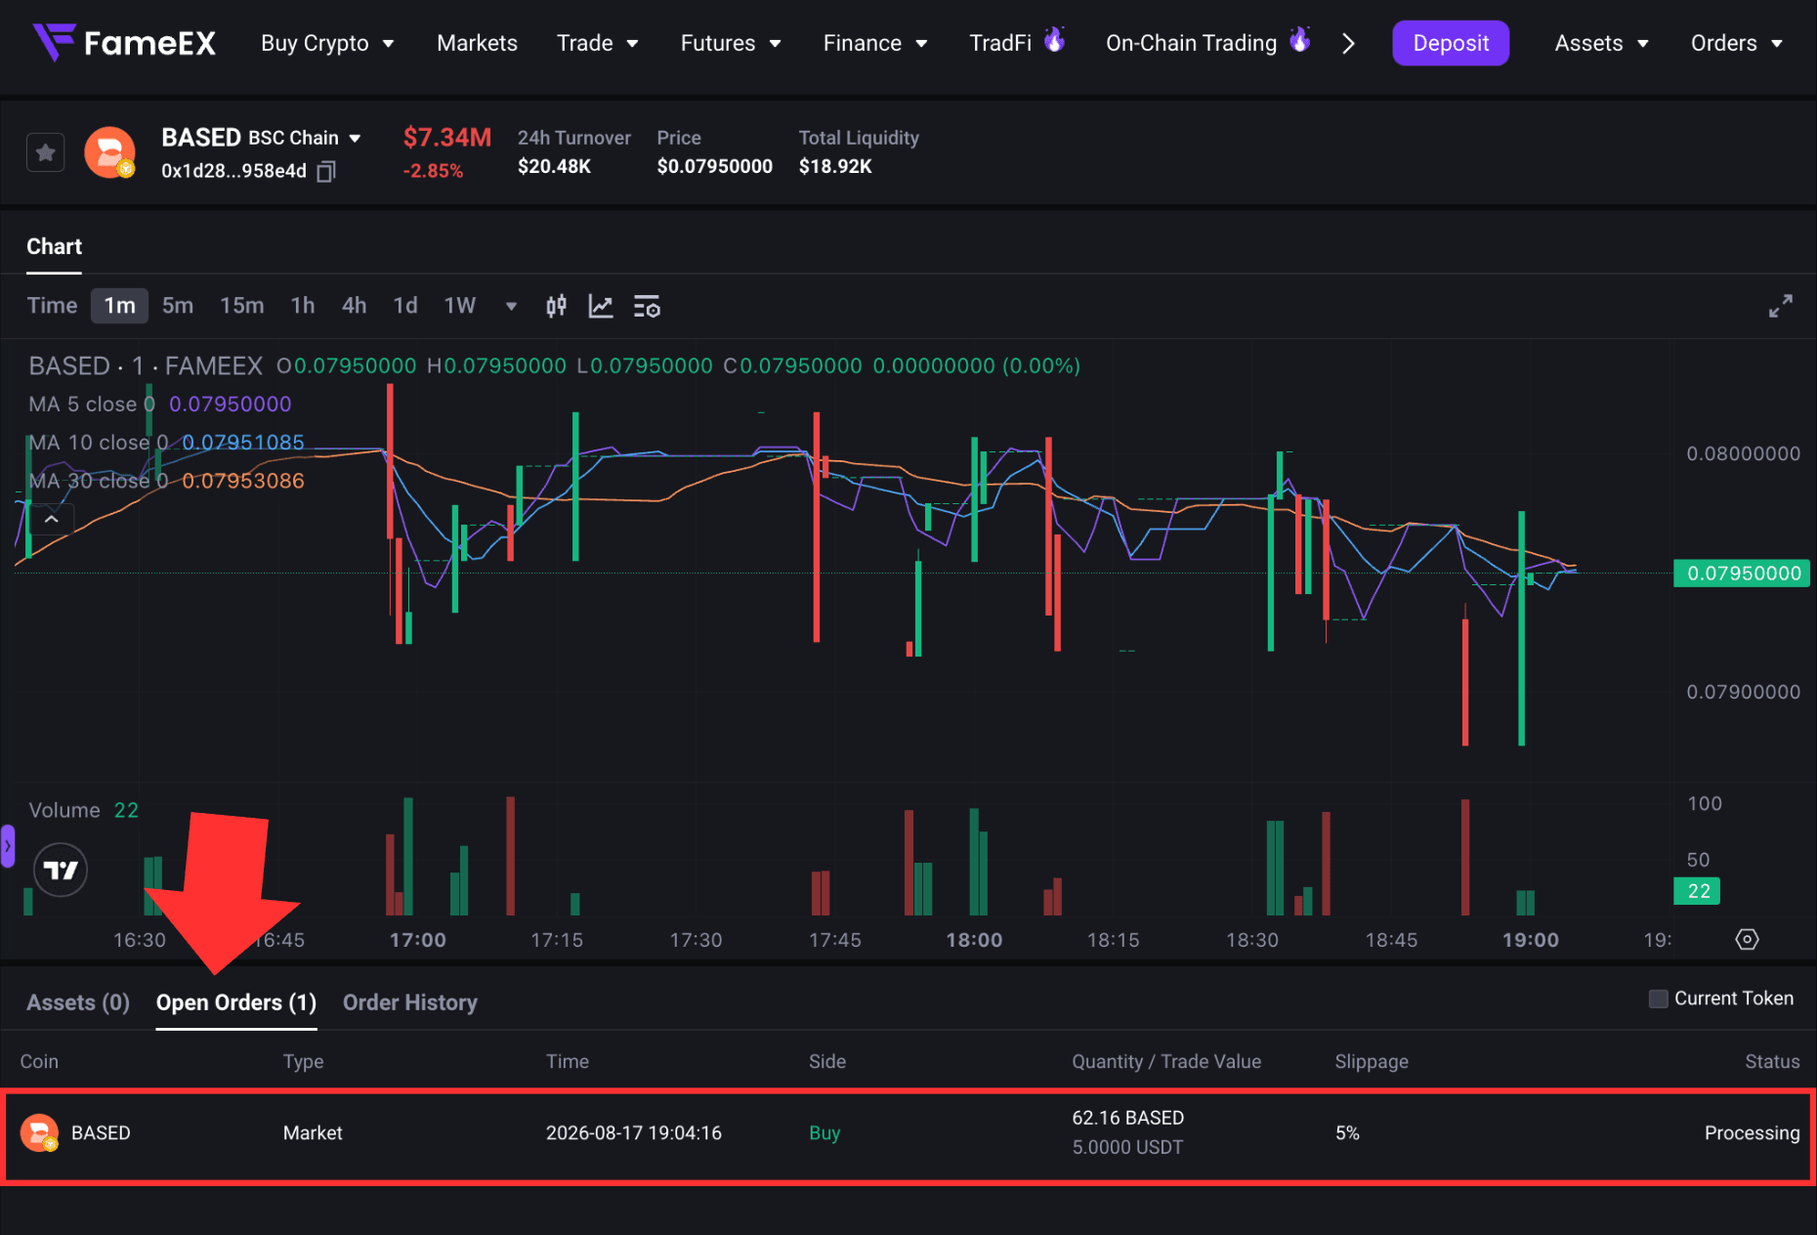
Task: Click the Deposit button
Action: pos(1451,43)
